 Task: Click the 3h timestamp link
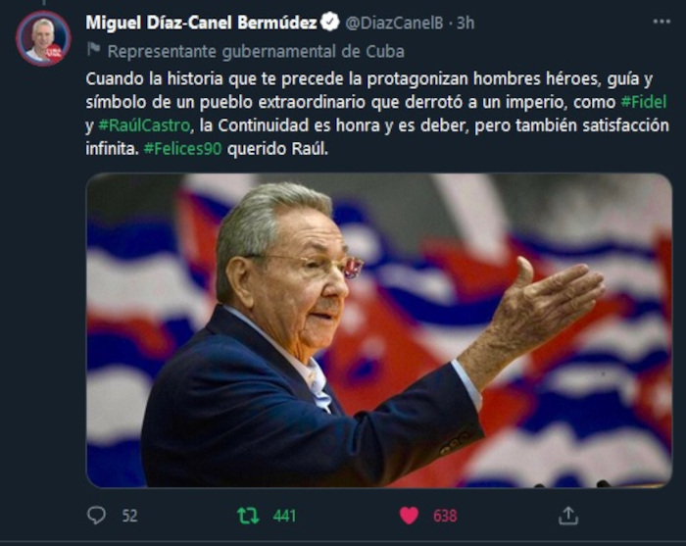(465, 23)
